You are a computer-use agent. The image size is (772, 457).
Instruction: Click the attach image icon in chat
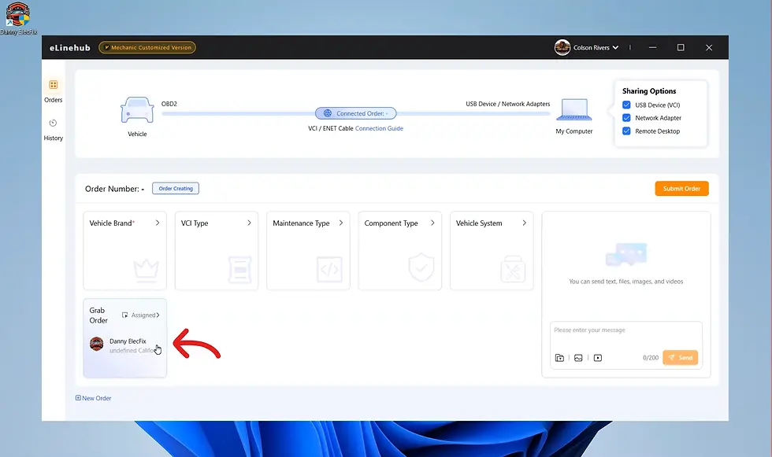coord(578,358)
